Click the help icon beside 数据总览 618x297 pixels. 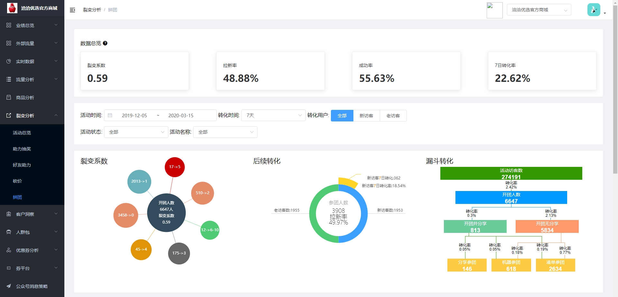[105, 43]
